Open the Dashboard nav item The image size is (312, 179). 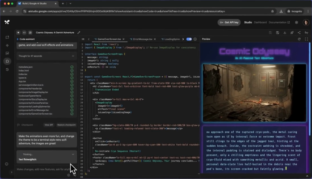click(260, 22)
